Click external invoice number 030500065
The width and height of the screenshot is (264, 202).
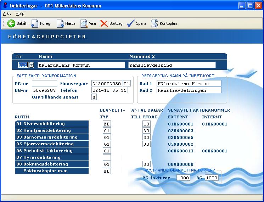tap(181, 138)
